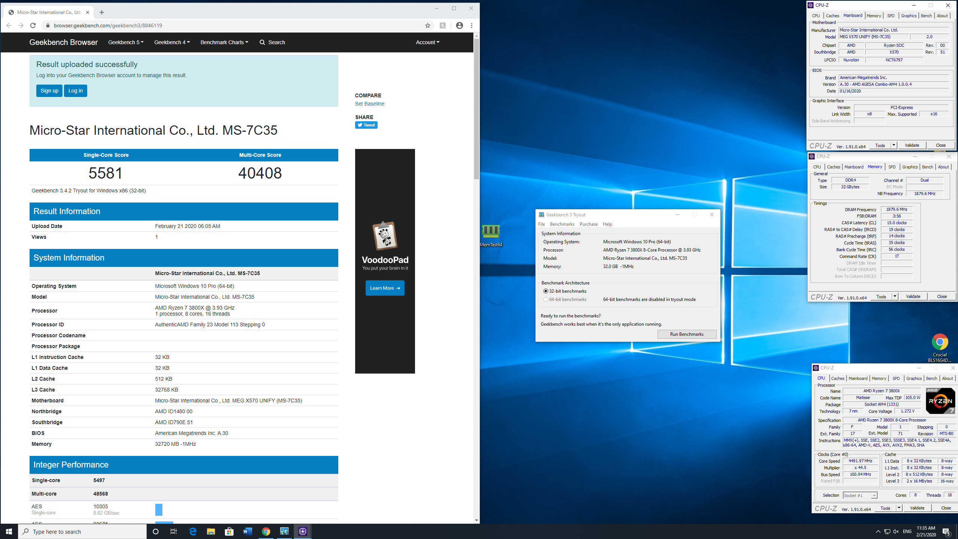Screen dimensions: 958x539
Task: Switch to Geekbench app on taskbar
Action: pyautogui.click(x=284, y=532)
